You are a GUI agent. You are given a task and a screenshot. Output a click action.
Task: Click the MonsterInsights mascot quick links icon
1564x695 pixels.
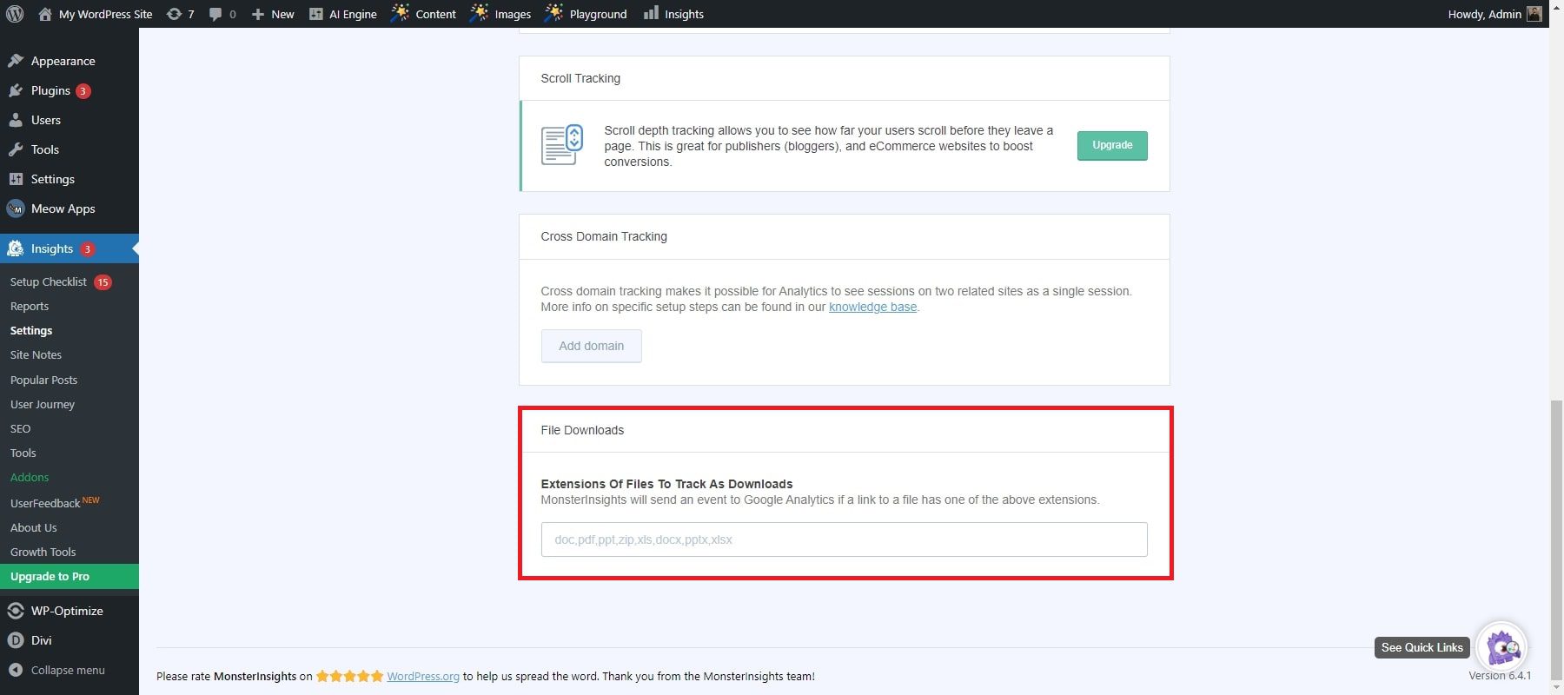click(1501, 647)
